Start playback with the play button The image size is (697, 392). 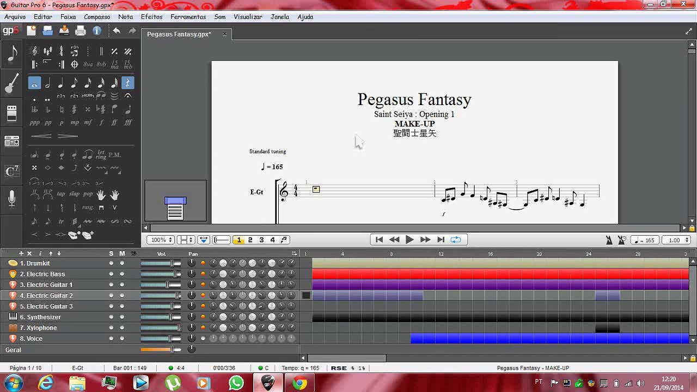(x=409, y=240)
